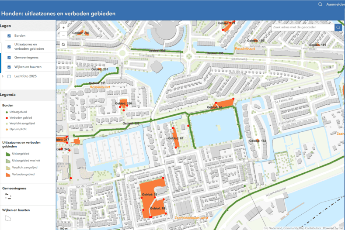Click the Lagen panel header

coord(6,26)
